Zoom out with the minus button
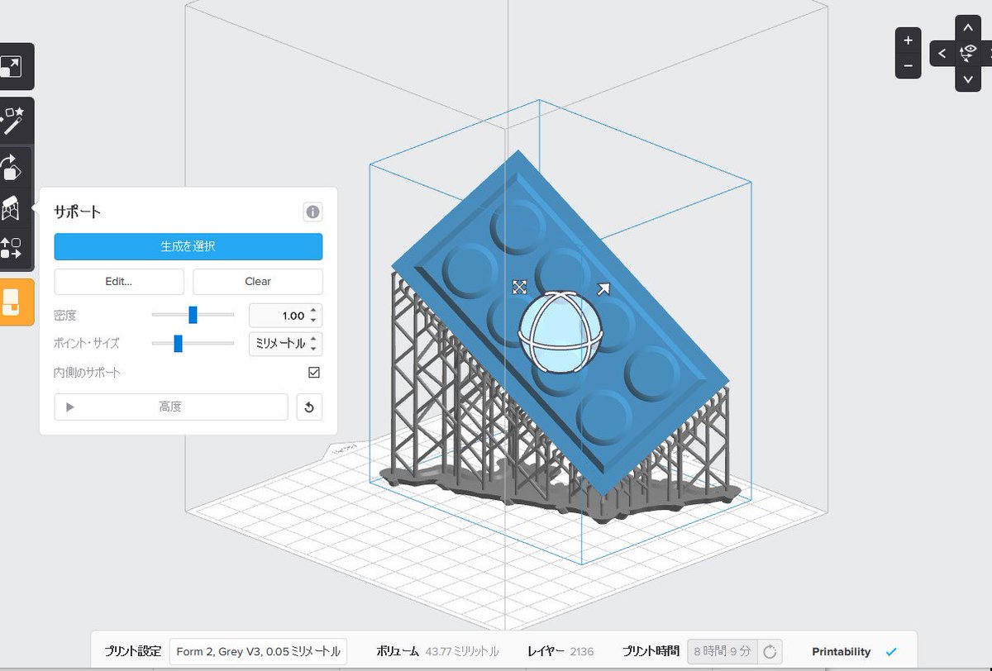 [x=908, y=65]
